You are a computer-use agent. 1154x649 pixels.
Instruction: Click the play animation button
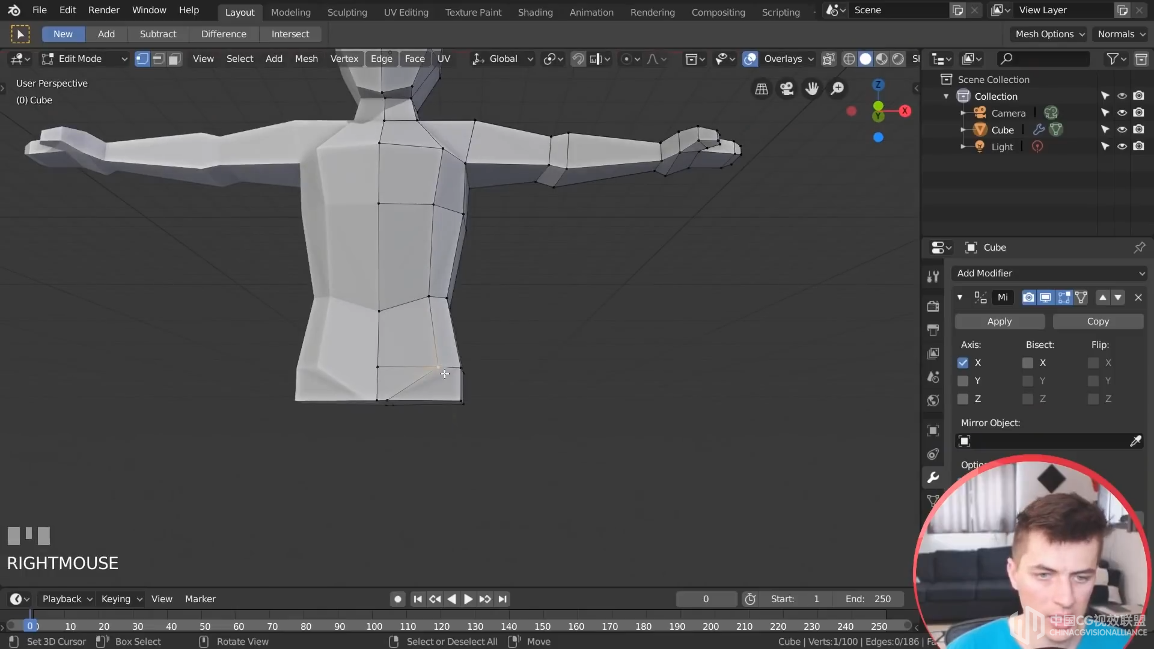(x=468, y=599)
